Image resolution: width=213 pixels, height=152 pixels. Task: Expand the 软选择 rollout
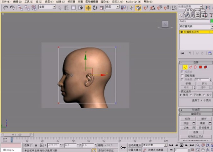[x=196, y=110]
